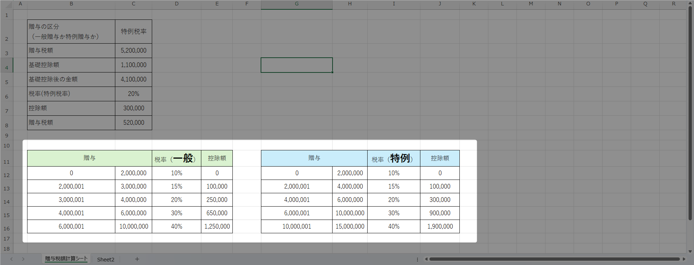This screenshot has height=265, width=694.
Task: Click the select-all corner of the grid
Action: [7, 4]
